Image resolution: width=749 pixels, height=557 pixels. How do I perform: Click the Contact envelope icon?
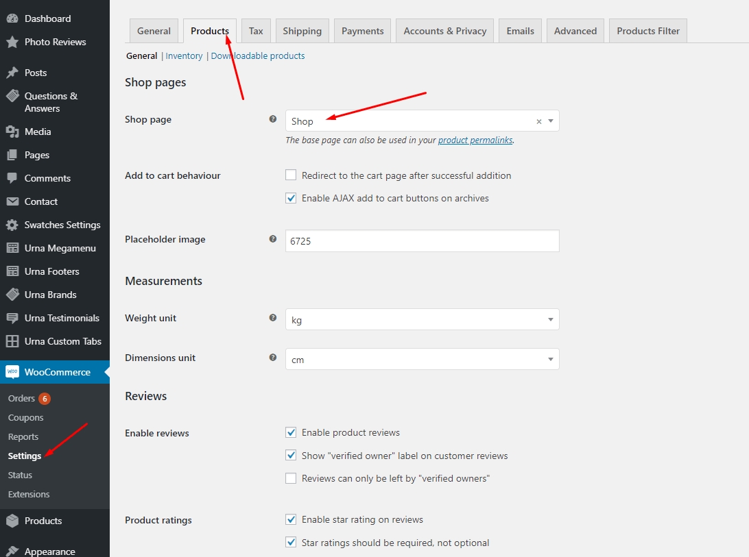[x=12, y=201]
